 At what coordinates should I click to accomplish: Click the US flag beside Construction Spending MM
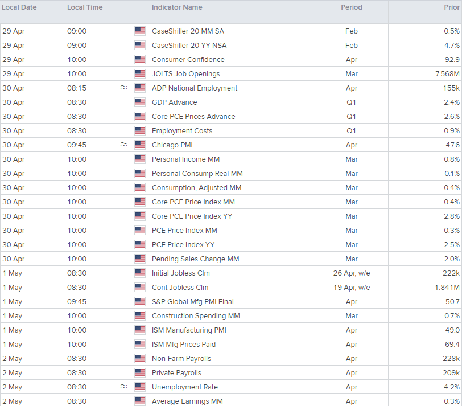coord(140,316)
